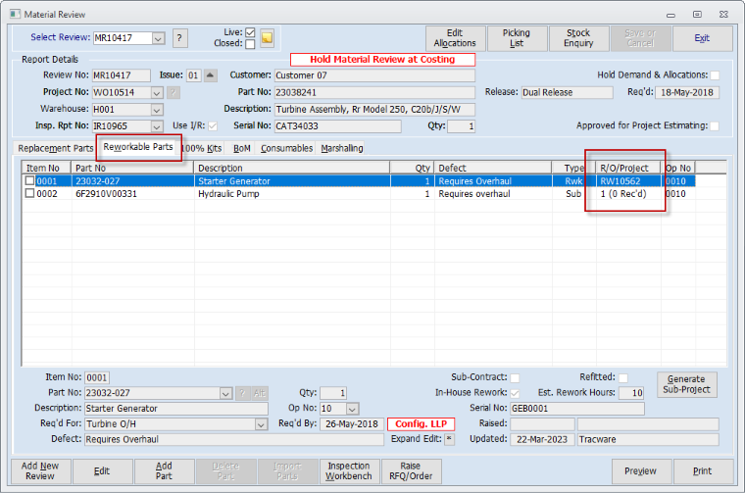Select the Hydraulic Pump row in the grid
Image resolution: width=745 pixels, height=493 pixels.
[x=225, y=194]
